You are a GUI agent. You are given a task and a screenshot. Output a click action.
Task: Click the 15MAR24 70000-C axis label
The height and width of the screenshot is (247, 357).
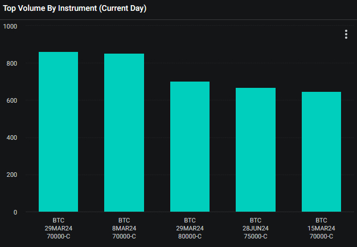tap(321, 228)
